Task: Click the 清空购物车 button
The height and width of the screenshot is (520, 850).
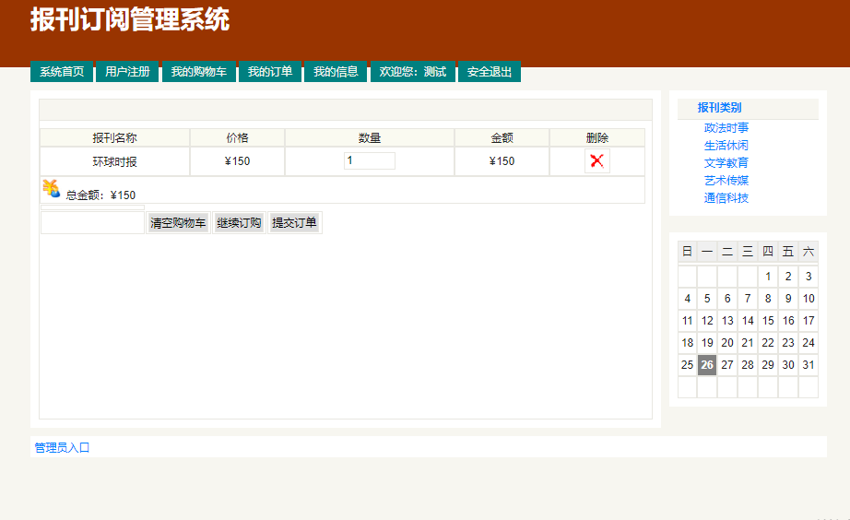Action: (x=178, y=223)
